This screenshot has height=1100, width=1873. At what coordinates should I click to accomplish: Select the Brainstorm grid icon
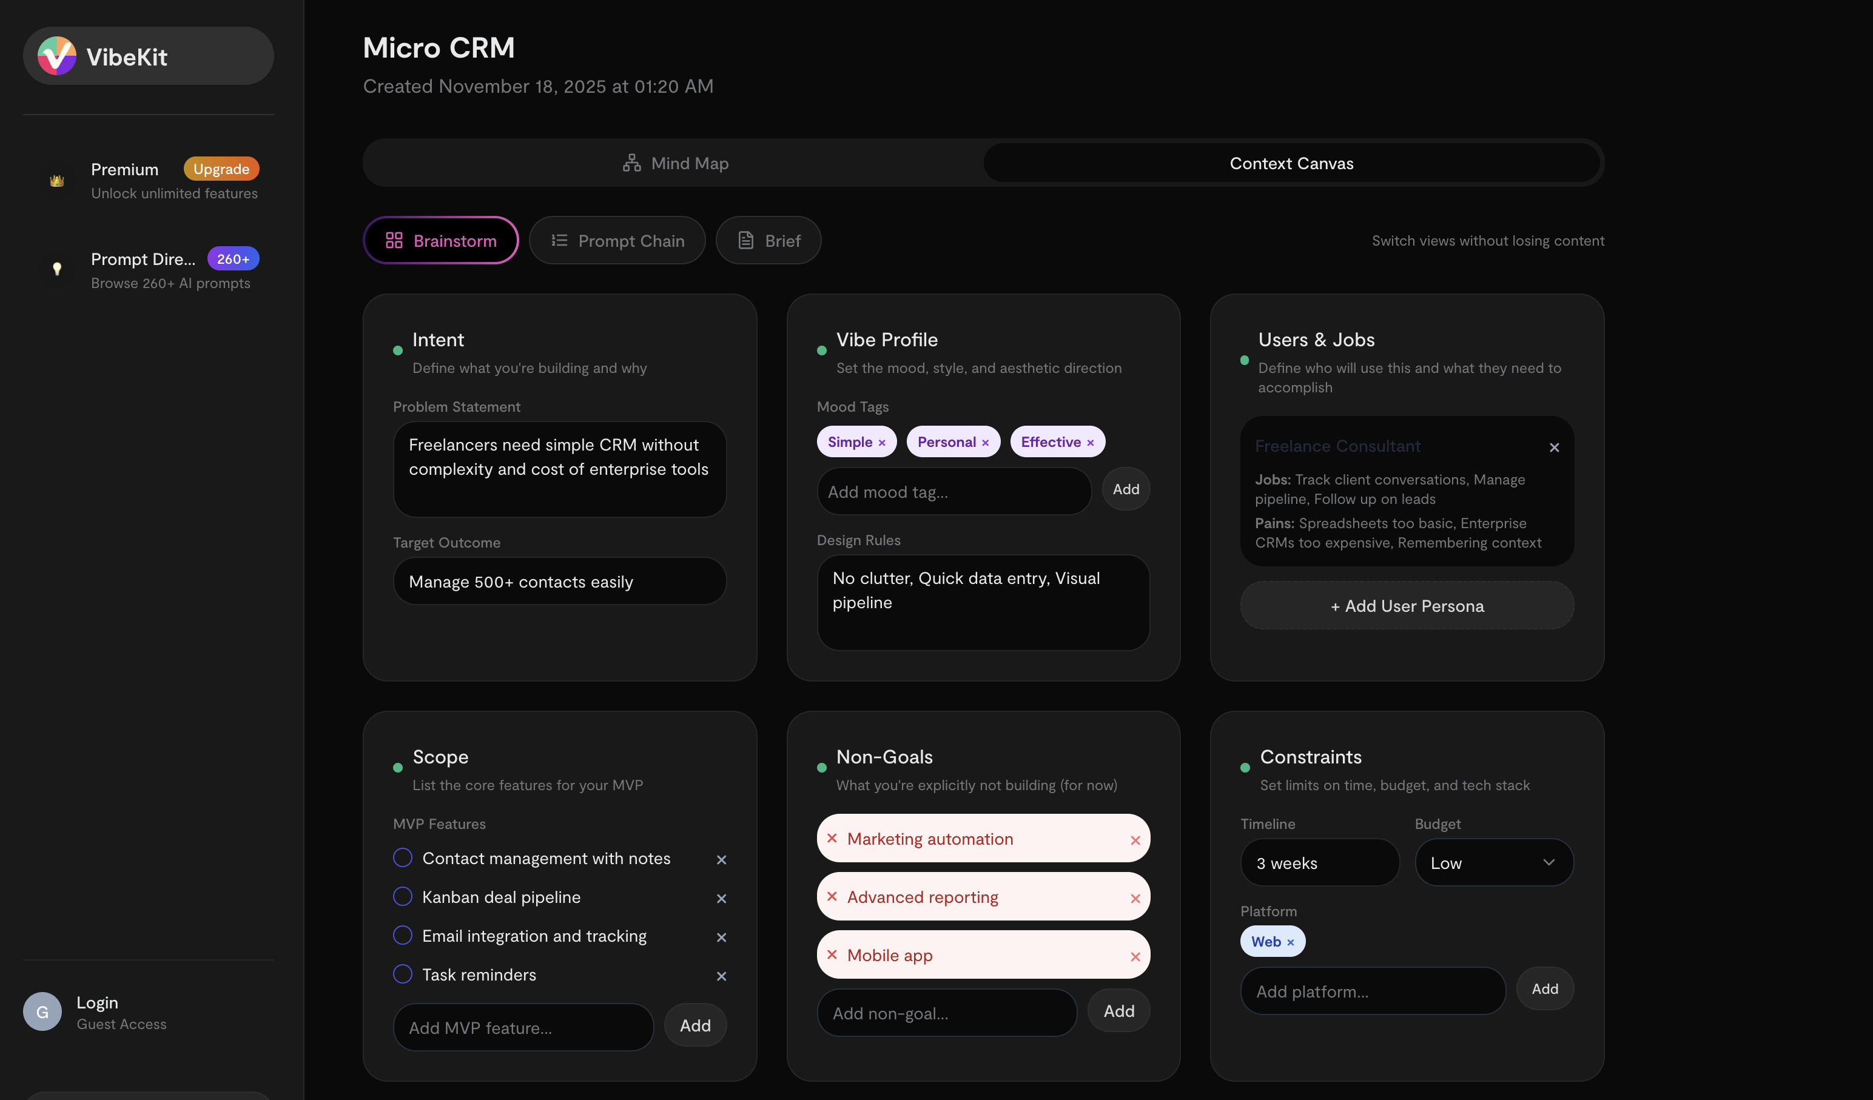395,240
